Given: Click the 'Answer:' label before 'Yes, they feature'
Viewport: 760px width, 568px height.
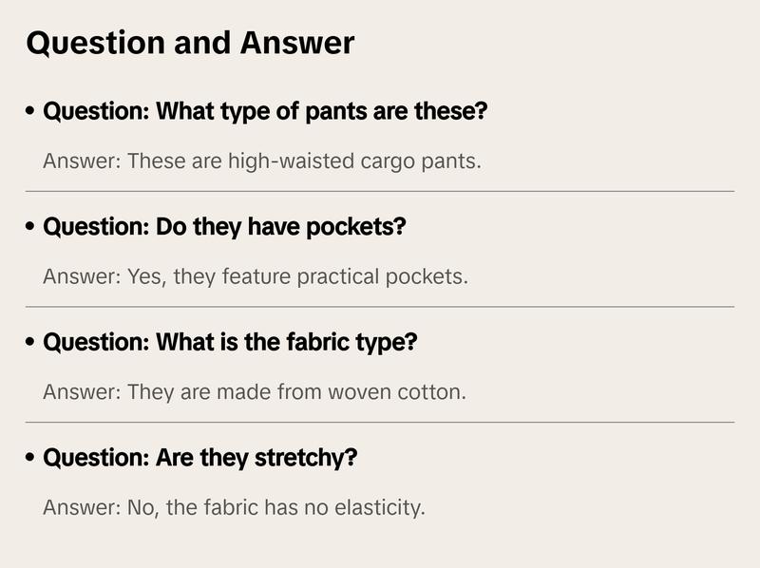Looking at the screenshot, I should [x=82, y=276].
